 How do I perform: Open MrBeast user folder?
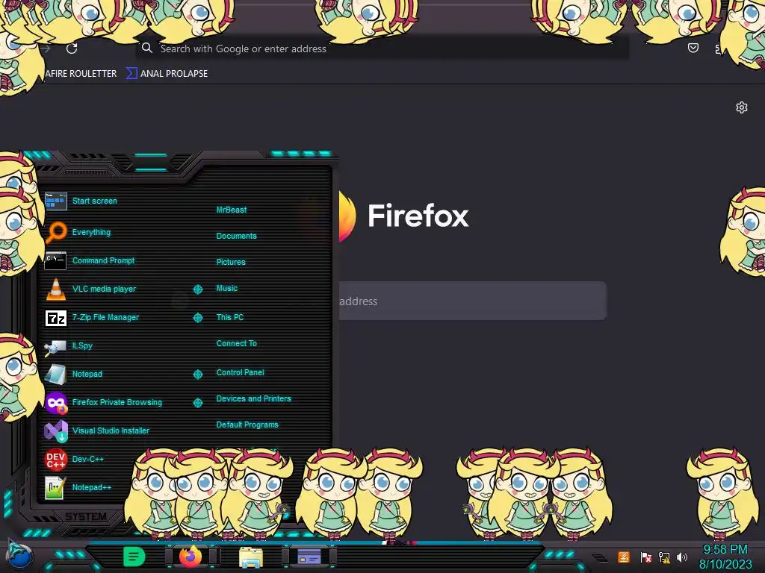click(232, 210)
